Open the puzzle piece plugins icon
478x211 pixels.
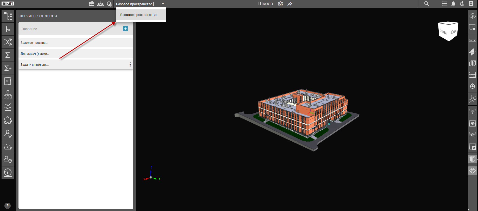tap(8, 120)
